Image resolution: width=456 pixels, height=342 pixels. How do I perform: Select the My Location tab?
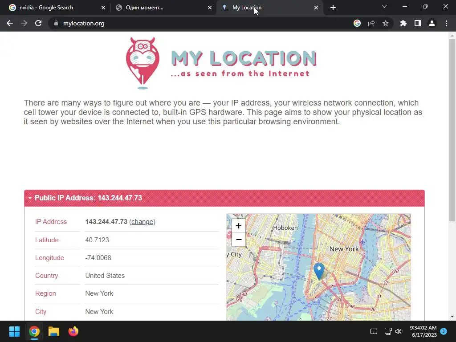tap(270, 8)
